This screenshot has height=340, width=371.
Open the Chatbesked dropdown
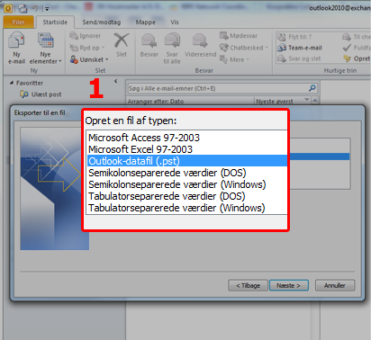pos(244,48)
